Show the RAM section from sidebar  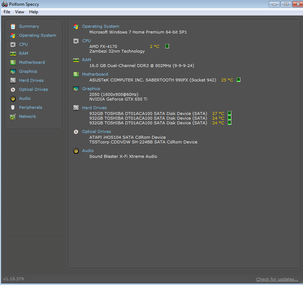click(x=23, y=53)
